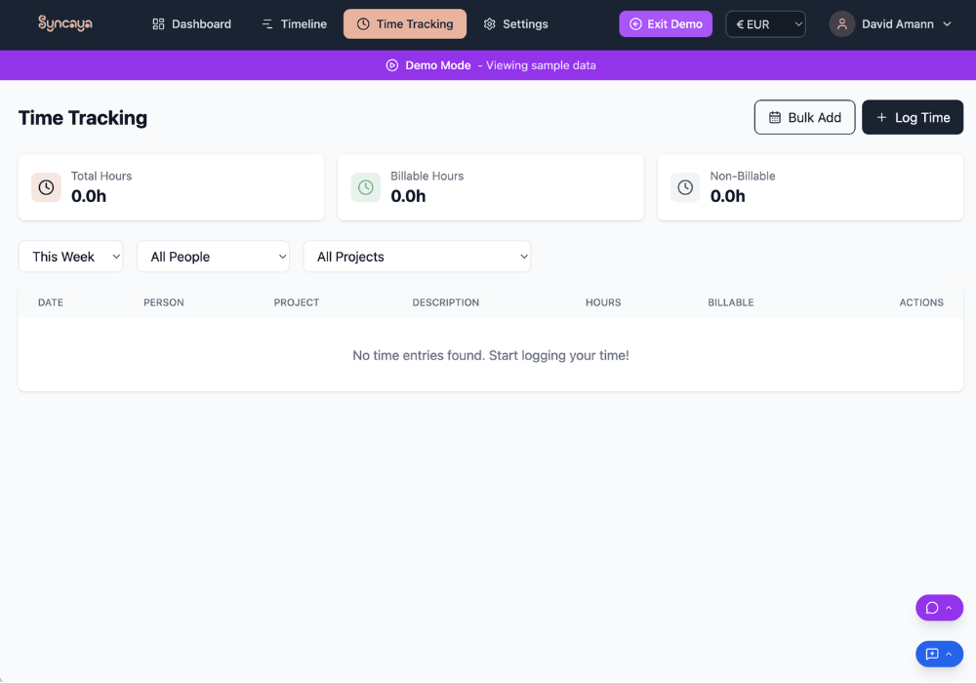Switch to the Timeline tab
This screenshot has width=976, height=683.
294,24
